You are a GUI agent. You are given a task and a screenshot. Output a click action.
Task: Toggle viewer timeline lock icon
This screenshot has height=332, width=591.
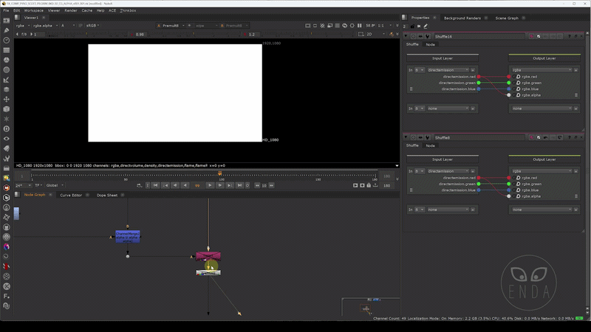click(369, 185)
